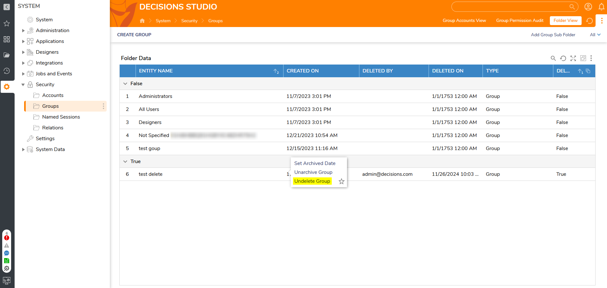Refresh the Folder Data report
The height and width of the screenshot is (288, 607).
[x=563, y=58]
